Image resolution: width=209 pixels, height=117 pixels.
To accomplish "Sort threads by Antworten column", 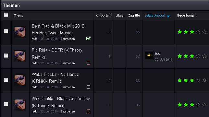I will (103, 16).
